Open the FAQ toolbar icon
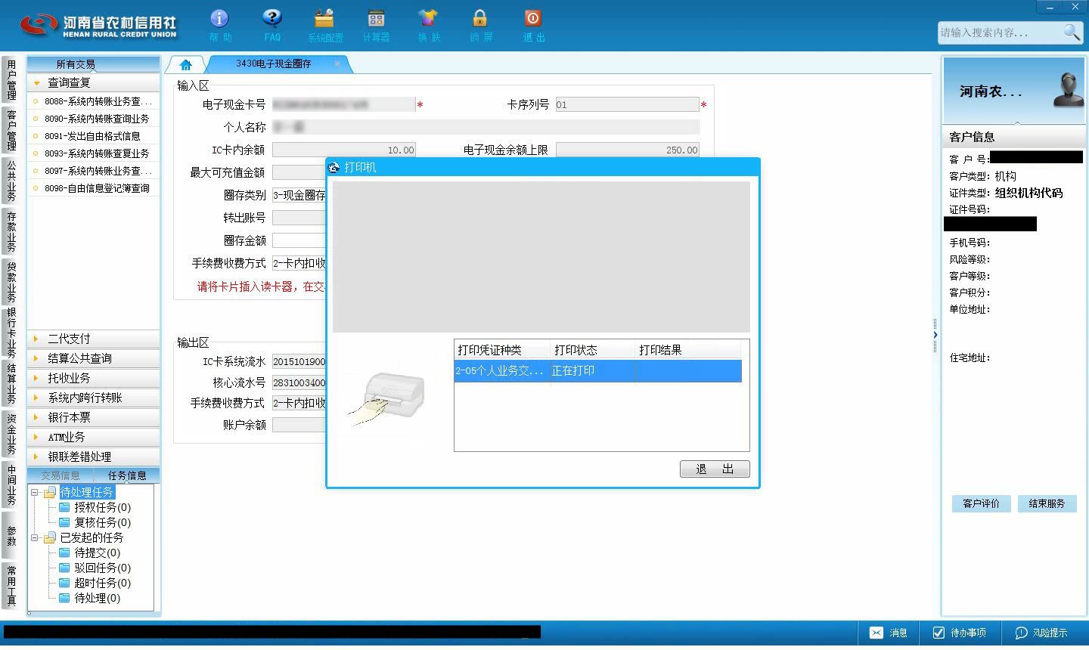This screenshot has height=650, width=1089. tap(272, 25)
